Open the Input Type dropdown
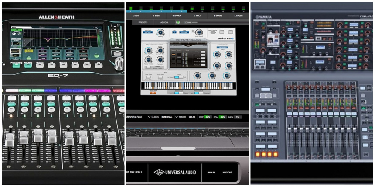This screenshot has height=187, width=375. click(x=148, y=32)
